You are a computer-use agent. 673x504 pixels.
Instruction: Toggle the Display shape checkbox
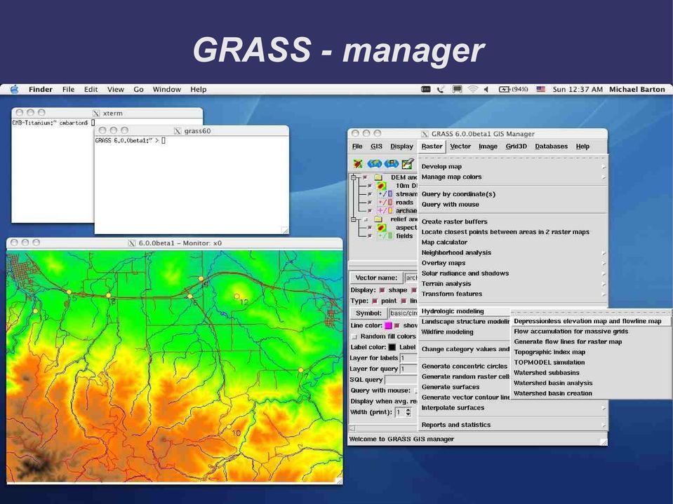point(382,290)
